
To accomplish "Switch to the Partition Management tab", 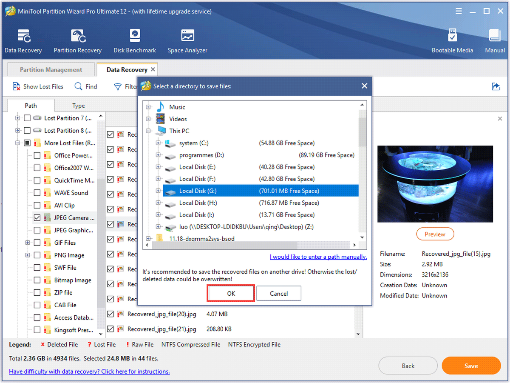I will point(51,70).
